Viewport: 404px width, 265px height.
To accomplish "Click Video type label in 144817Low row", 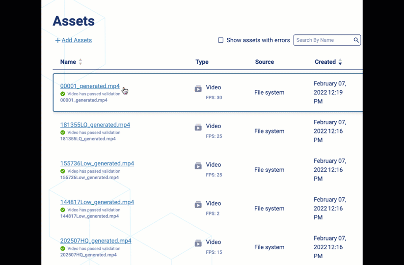I will pyautogui.click(x=214, y=203).
